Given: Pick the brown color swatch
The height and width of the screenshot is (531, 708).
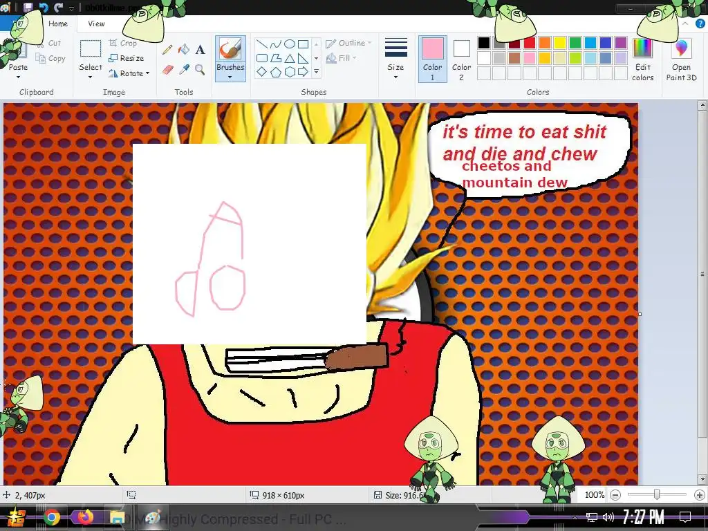Looking at the screenshot, I should point(514,58).
